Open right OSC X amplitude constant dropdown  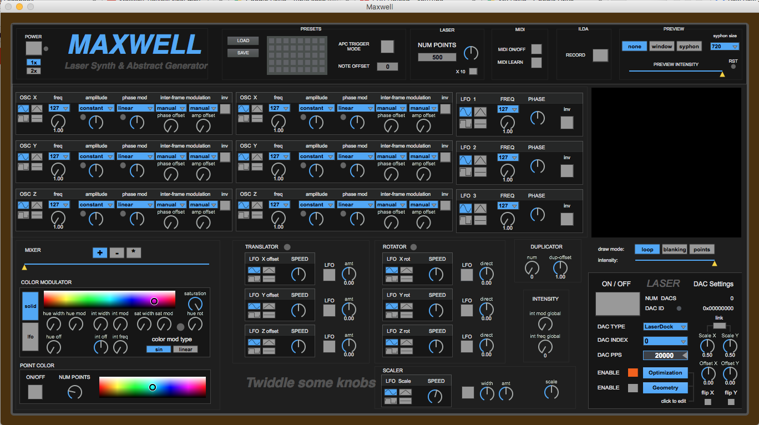pyautogui.click(x=316, y=108)
